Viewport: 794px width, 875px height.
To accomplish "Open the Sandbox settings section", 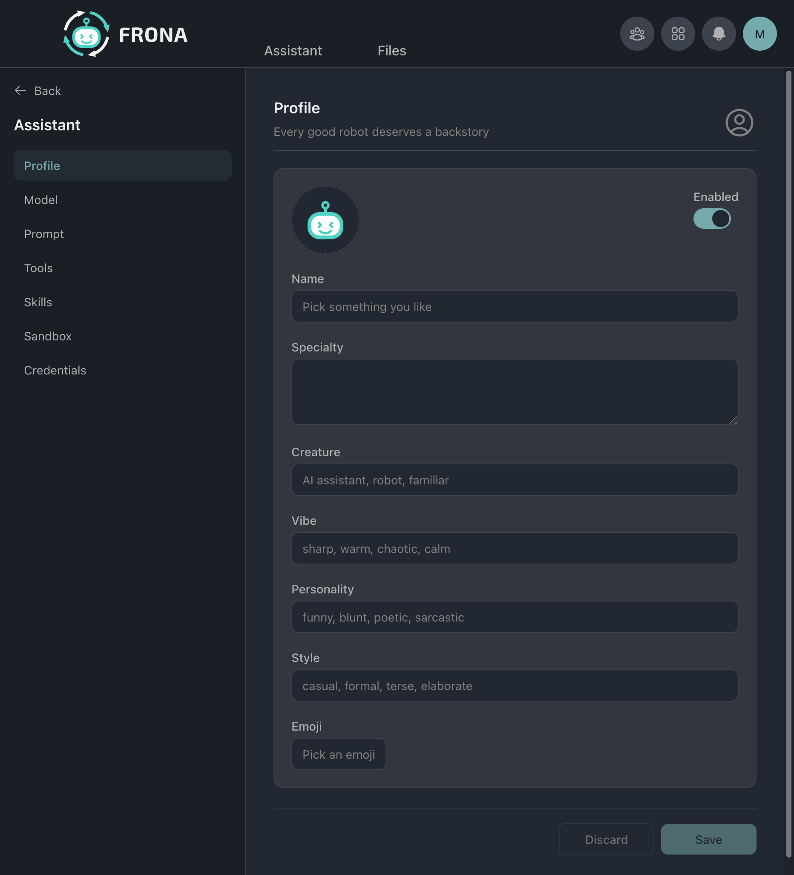I will click(x=48, y=336).
